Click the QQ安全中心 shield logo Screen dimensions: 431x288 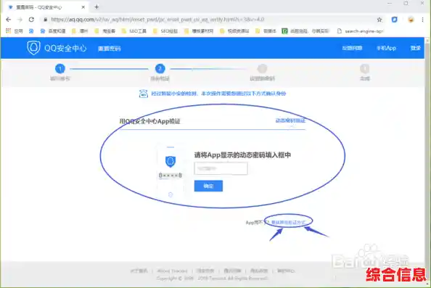(x=33, y=48)
